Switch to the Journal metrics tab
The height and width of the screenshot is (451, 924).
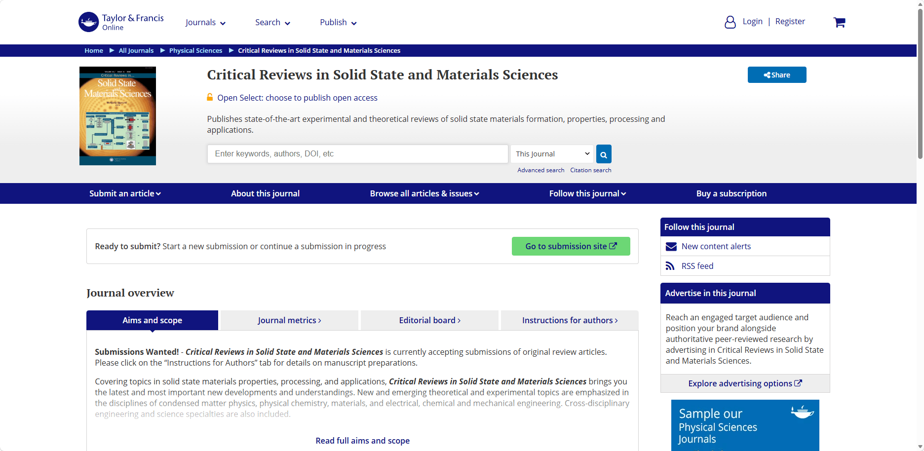pyautogui.click(x=289, y=320)
